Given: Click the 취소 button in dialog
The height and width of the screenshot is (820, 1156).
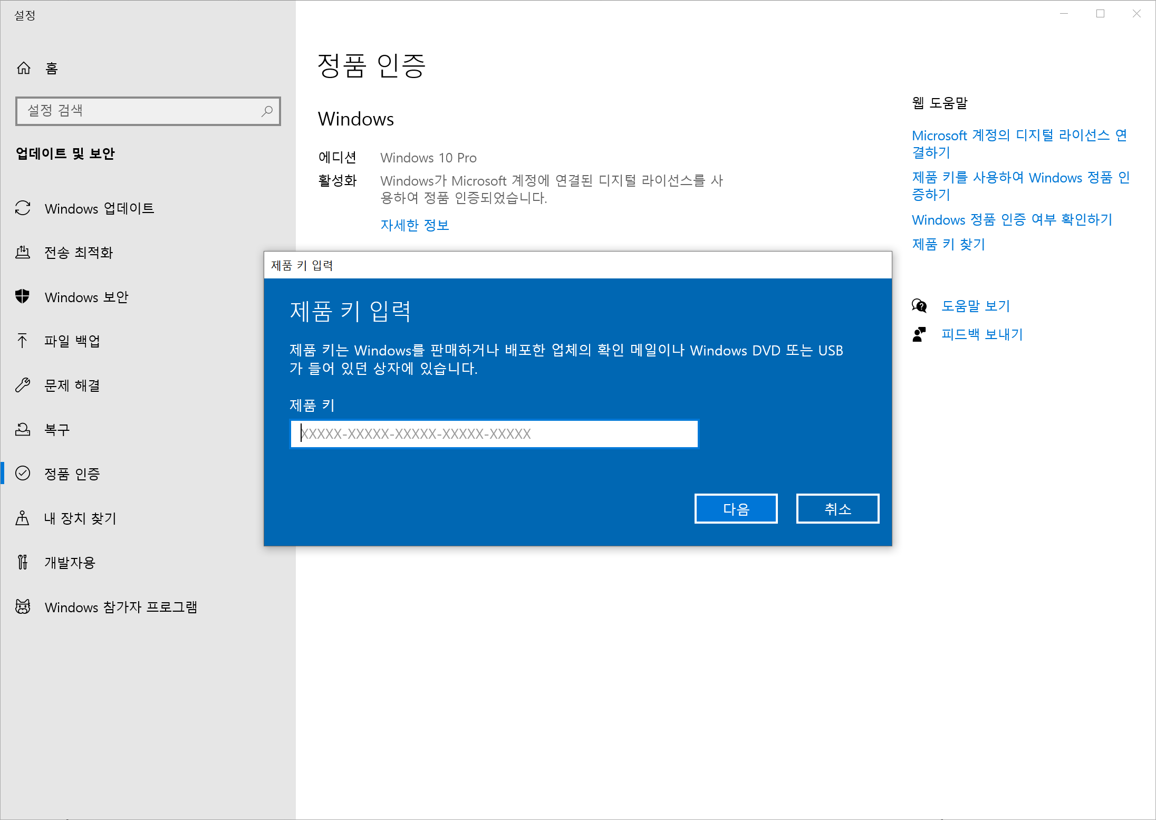Looking at the screenshot, I should point(837,508).
